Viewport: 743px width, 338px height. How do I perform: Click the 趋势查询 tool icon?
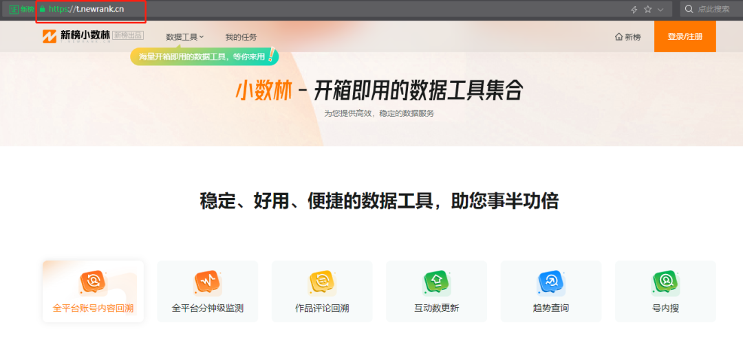click(551, 283)
